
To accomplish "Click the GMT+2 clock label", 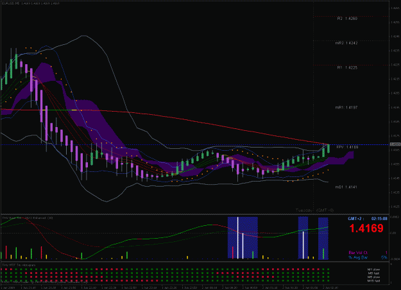I will (357, 219).
